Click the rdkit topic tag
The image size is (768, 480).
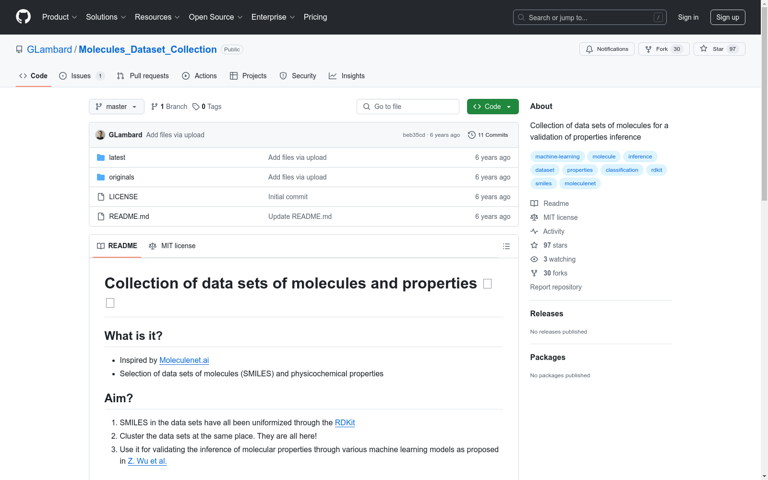tap(657, 170)
